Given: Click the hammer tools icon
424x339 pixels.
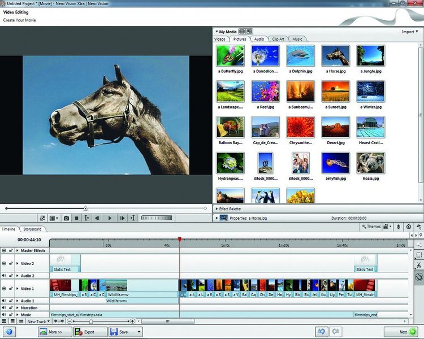Looking at the screenshot, I should [419, 227].
